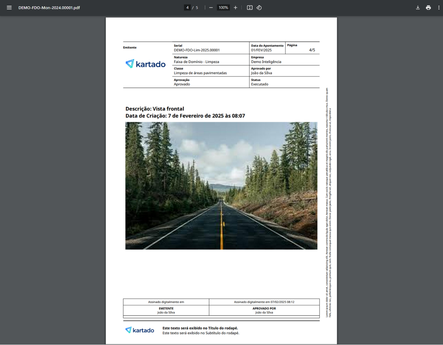443x345 pixels.
Task: Click the current page number field
Action: click(187, 7)
